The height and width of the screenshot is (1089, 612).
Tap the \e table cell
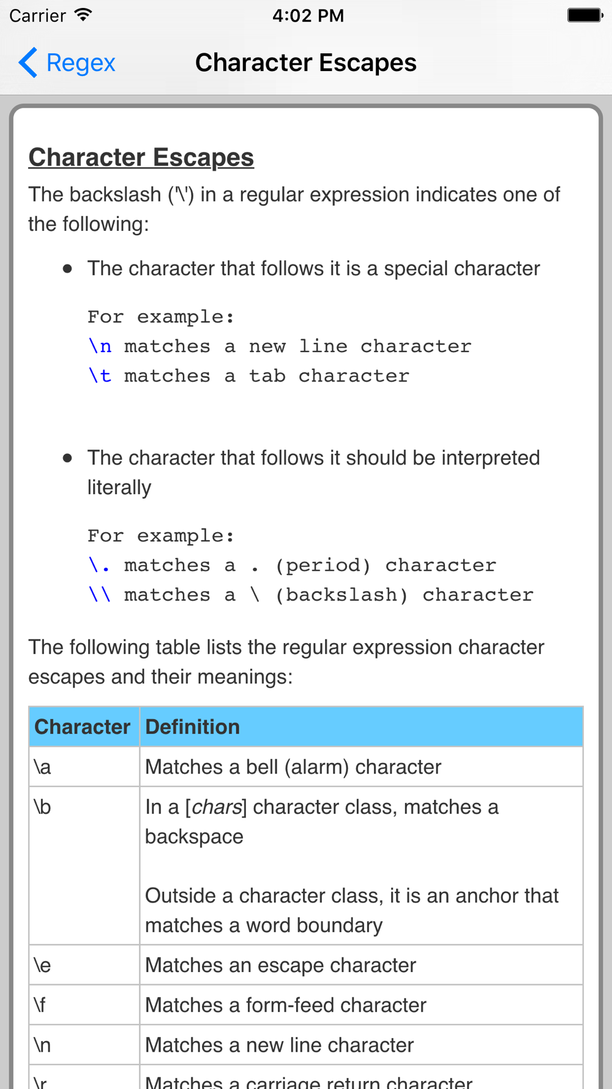click(x=84, y=965)
